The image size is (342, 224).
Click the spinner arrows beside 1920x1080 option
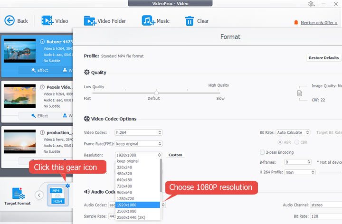pos(163,205)
